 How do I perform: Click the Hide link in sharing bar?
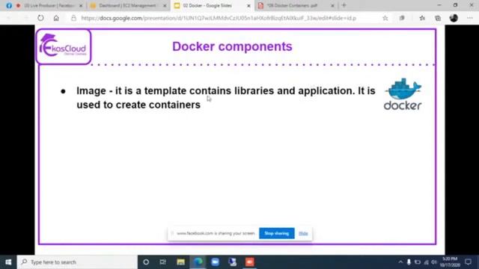(303, 233)
